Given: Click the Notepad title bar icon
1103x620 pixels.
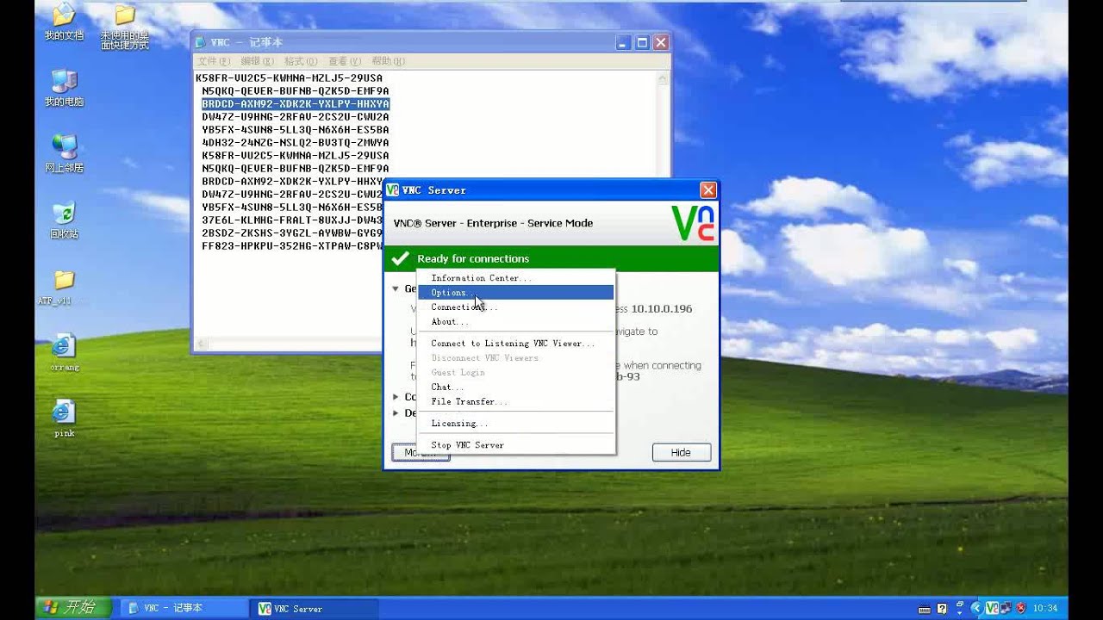Looking at the screenshot, I should 201,42.
